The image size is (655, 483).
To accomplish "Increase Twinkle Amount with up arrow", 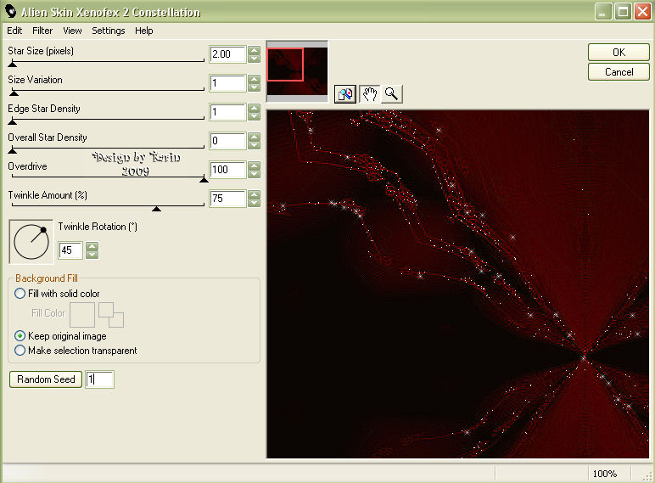I will pyautogui.click(x=254, y=194).
